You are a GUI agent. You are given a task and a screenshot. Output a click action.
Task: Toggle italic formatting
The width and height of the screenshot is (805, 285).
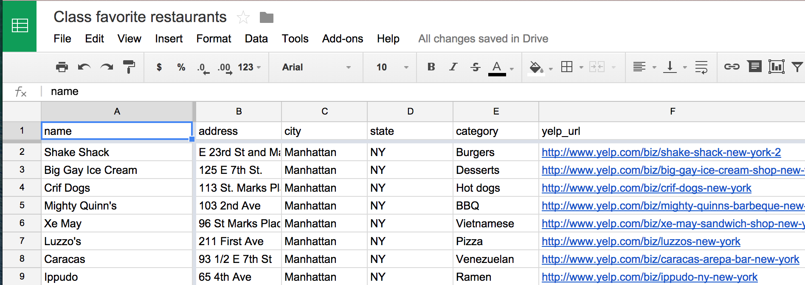click(x=453, y=67)
